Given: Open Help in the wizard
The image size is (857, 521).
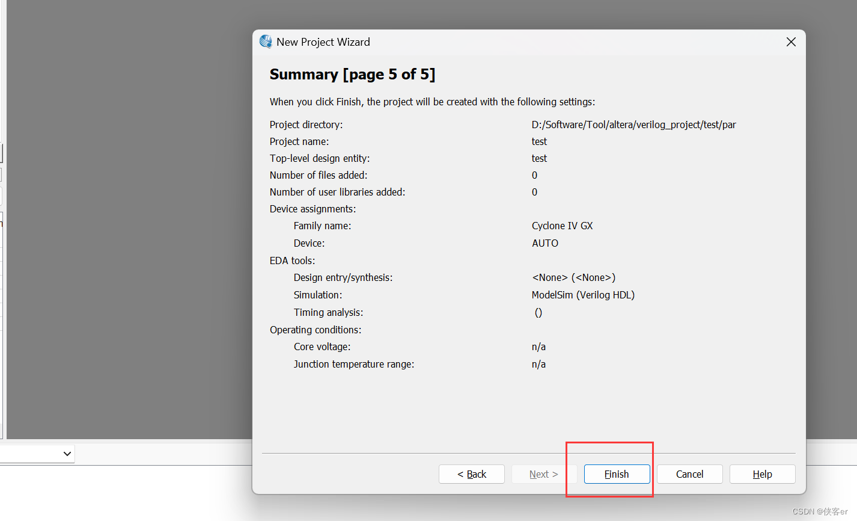Looking at the screenshot, I should click(762, 474).
